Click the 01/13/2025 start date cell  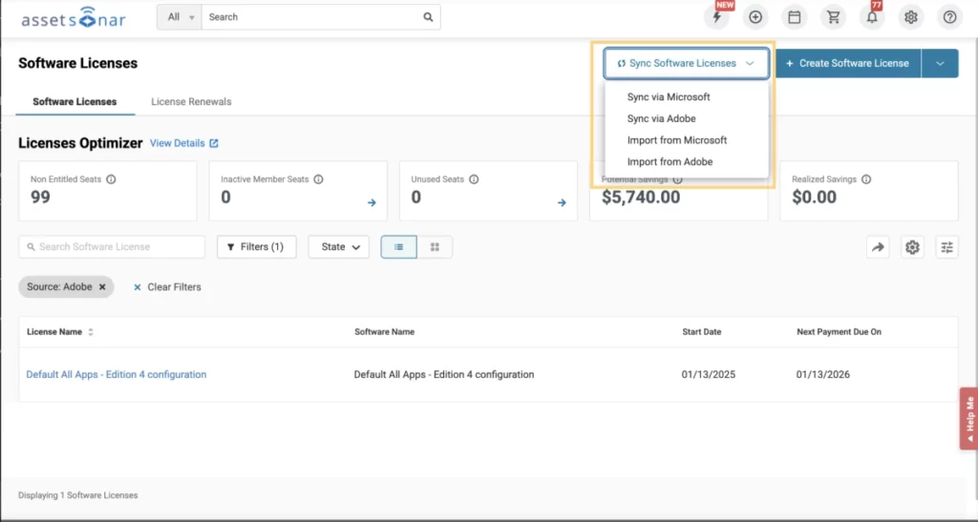point(709,375)
